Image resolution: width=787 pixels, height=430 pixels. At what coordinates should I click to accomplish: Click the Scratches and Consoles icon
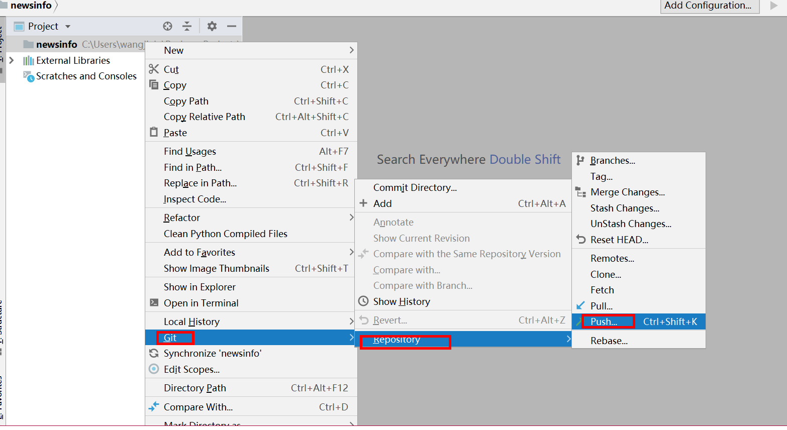(29, 76)
